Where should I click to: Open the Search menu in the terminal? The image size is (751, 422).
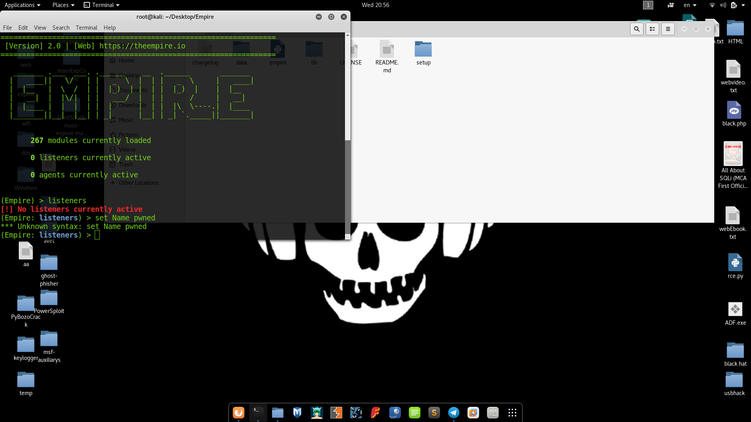61,27
